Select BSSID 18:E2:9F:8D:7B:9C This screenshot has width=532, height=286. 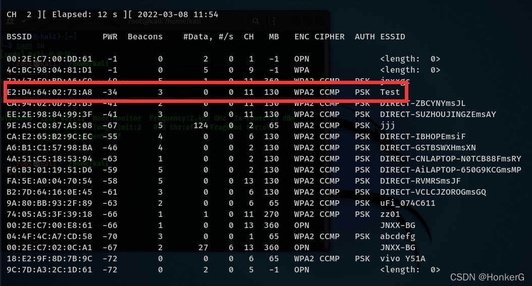[49, 259]
